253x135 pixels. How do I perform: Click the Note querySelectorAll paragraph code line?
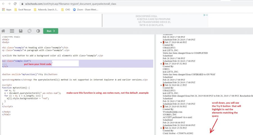tap(75, 80)
